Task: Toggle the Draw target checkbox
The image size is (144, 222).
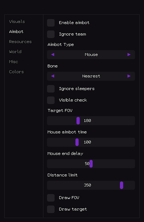Action: pos(51,209)
